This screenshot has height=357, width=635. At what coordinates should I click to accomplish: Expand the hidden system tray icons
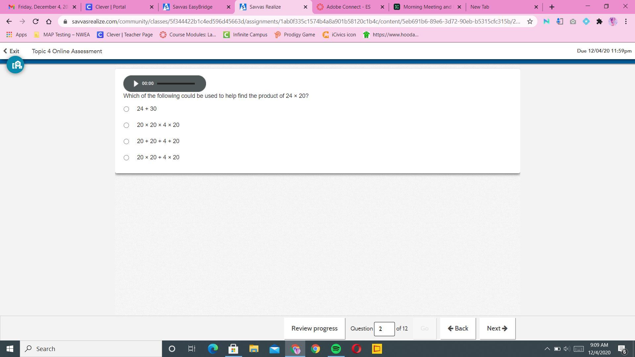pyautogui.click(x=547, y=349)
